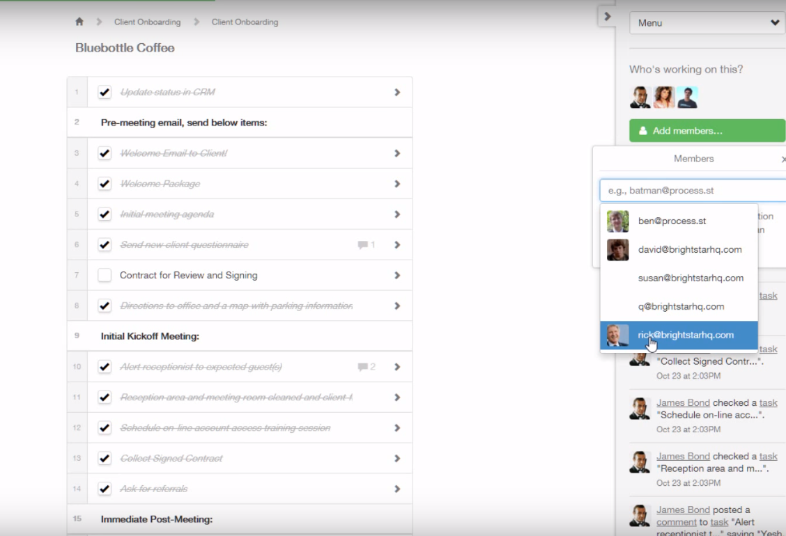The width and height of the screenshot is (786, 536).
Task: Click James Bond avatar beside posted a comment activity
Action: (640, 515)
